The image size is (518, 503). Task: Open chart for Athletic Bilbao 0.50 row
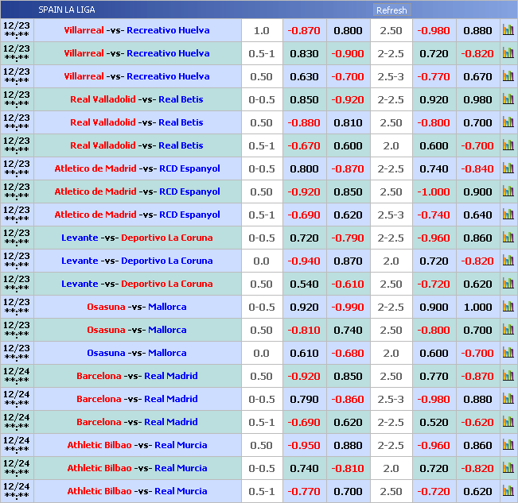(x=508, y=445)
